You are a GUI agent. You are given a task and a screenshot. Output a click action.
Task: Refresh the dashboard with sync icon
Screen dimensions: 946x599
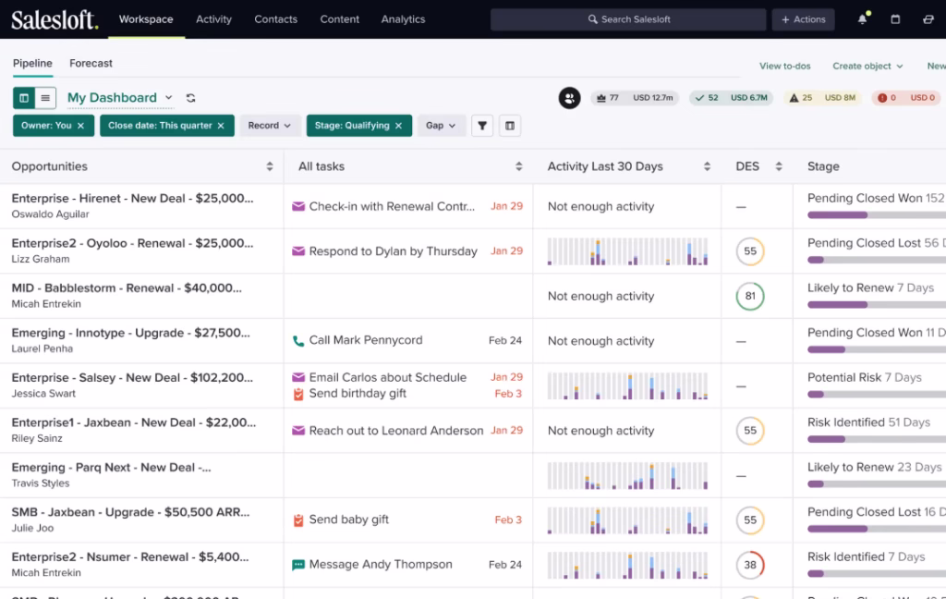[x=190, y=98]
